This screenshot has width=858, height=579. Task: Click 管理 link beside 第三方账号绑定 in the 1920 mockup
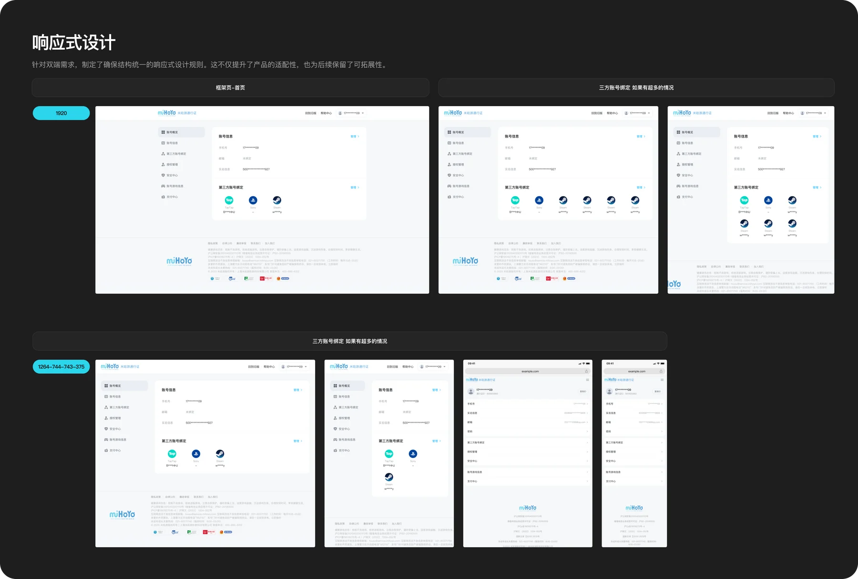coord(355,188)
